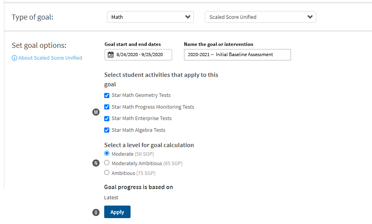
Task: Uncheck Star Math Enterprise Tests
Action: (x=107, y=118)
